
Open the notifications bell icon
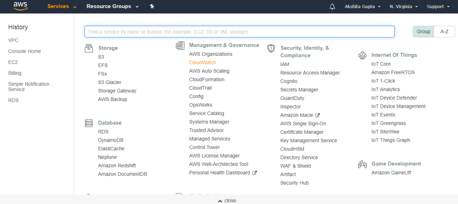pyautogui.click(x=332, y=7)
